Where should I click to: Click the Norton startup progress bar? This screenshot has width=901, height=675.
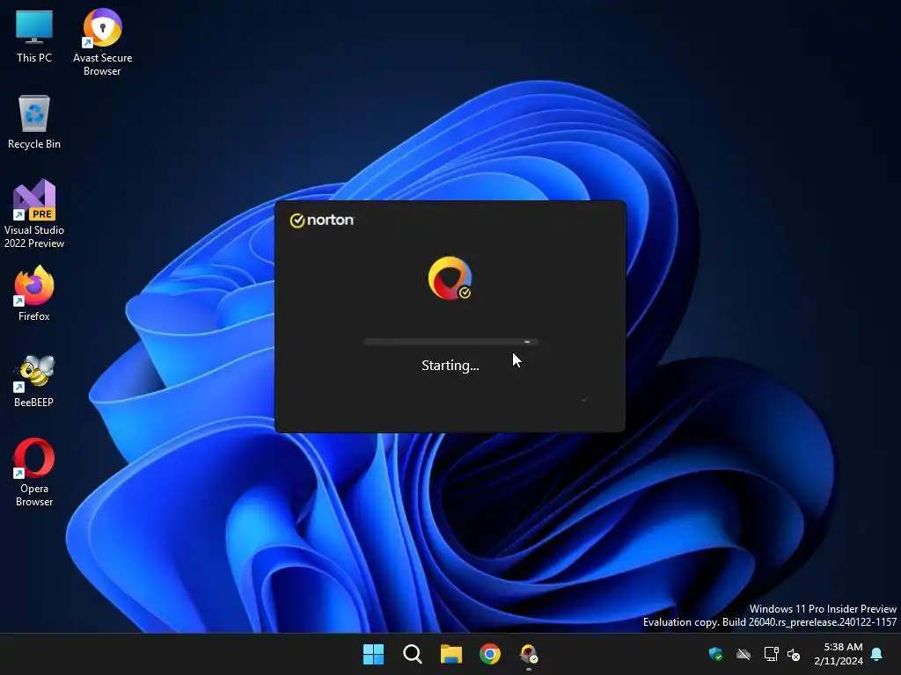click(450, 342)
